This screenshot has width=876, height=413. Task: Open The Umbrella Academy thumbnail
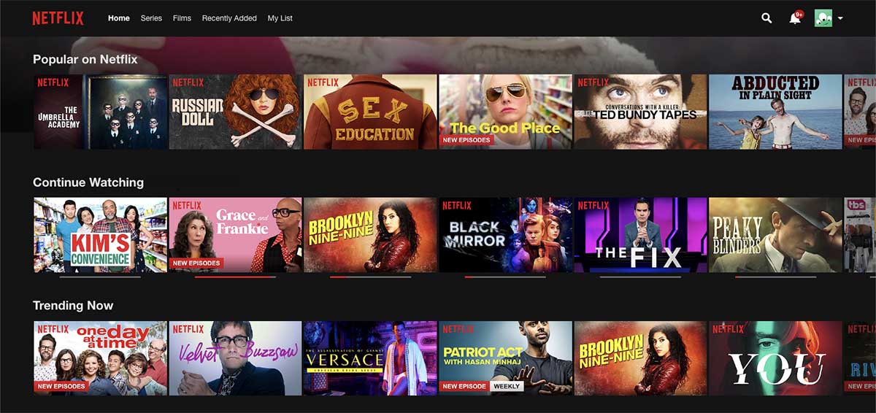pyautogui.click(x=100, y=112)
